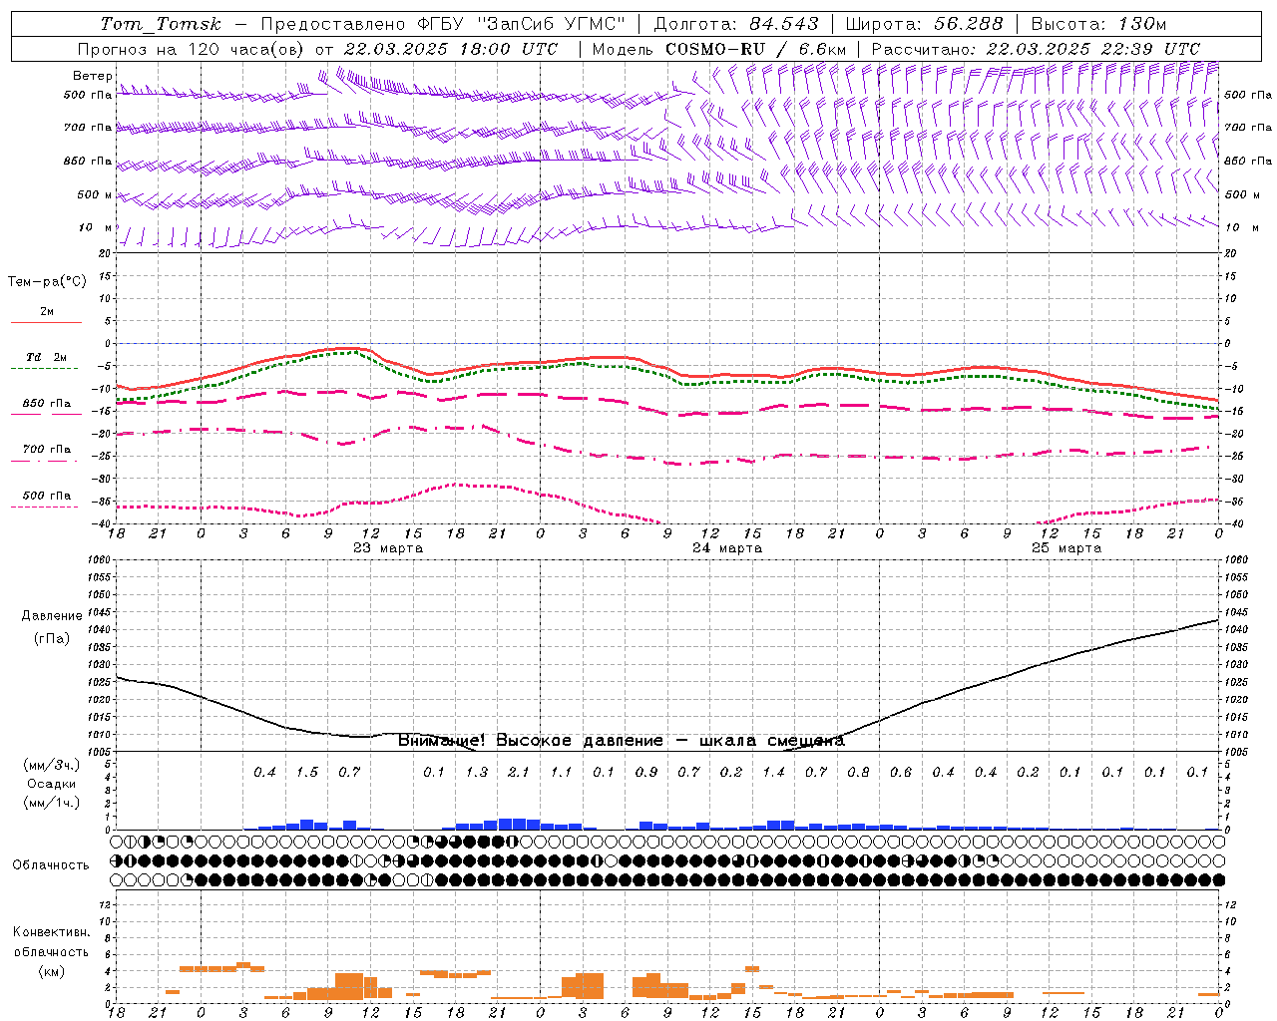This screenshot has width=1277, height=1021.
Task: Click the "500 гПа" temperature legend entry
Action: click(x=47, y=496)
